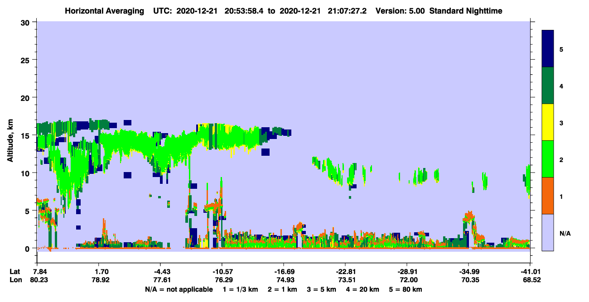Click the dark green colorbar segment labeled 4
Viewport: 589px width, 302px height.
coord(548,86)
